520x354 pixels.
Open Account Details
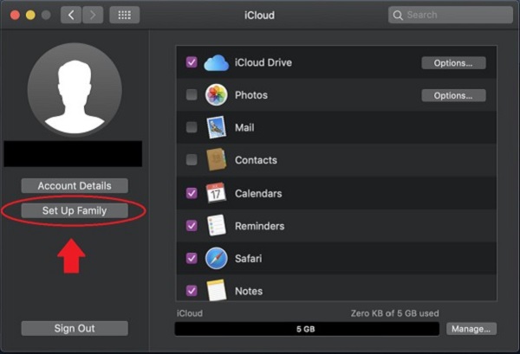tap(75, 186)
